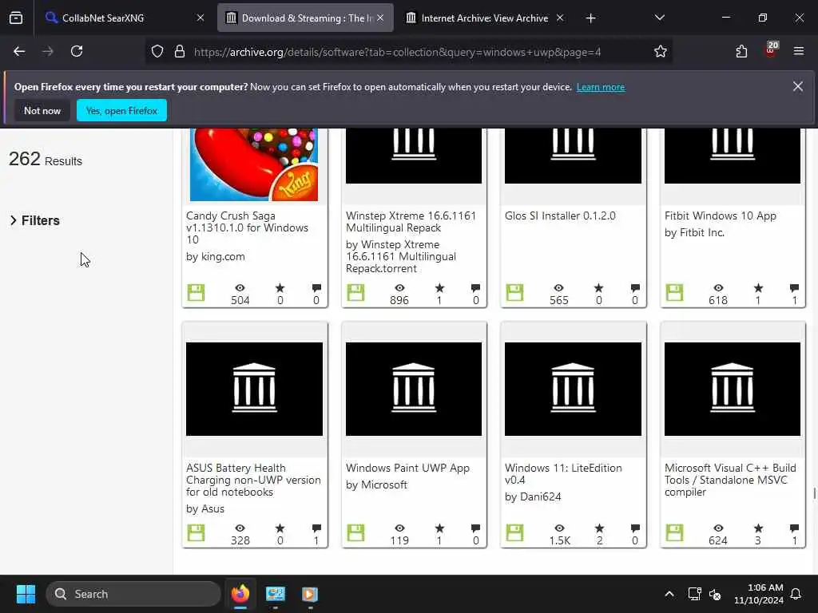Click 'by Dani624' creator text

(533, 496)
